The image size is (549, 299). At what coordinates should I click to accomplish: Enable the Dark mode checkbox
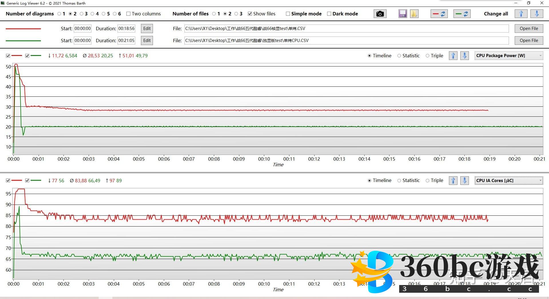pyautogui.click(x=329, y=14)
